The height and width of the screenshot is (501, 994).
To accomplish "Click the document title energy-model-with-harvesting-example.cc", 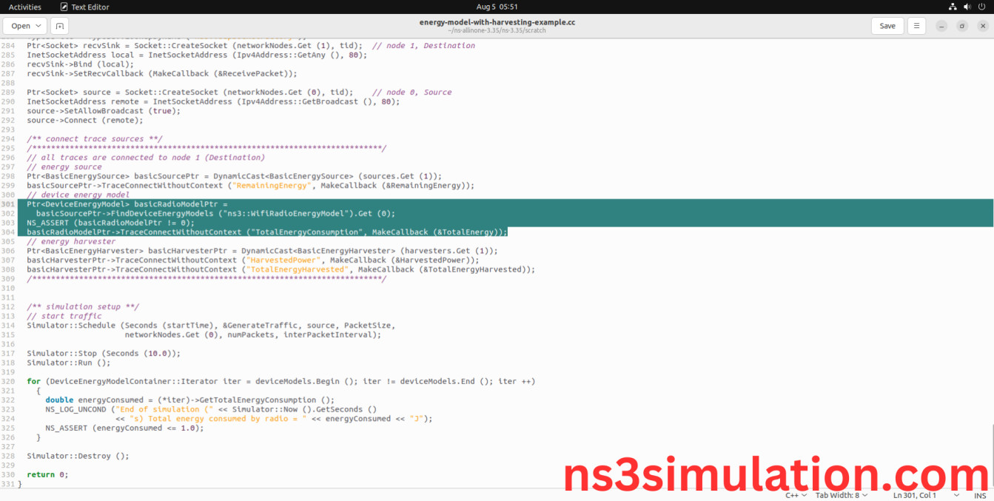I will point(497,22).
